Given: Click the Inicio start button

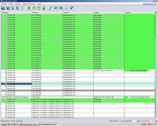Looking at the screenshot, I should (4, 124).
